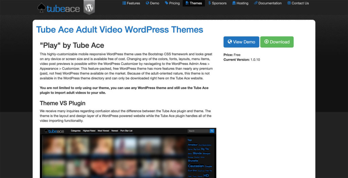Click the Tube Ace Adult Video WordPress Themes heading
Screen dimensions: 348x178
[120, 29]
